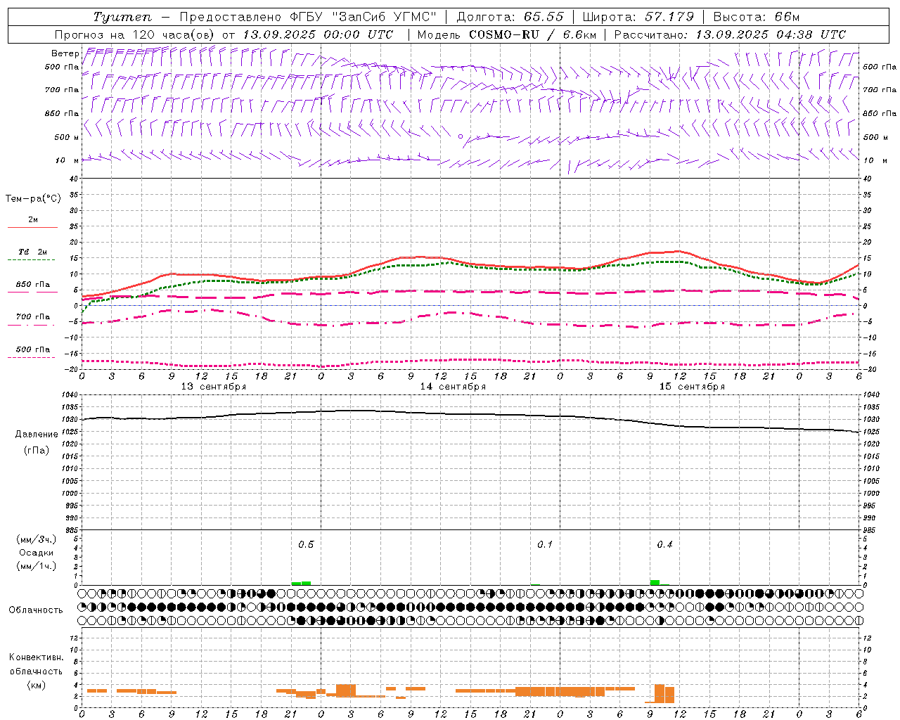900x720 pixels.
Task: Click the '14 сентября' date label
Action: tap(453, 387)
